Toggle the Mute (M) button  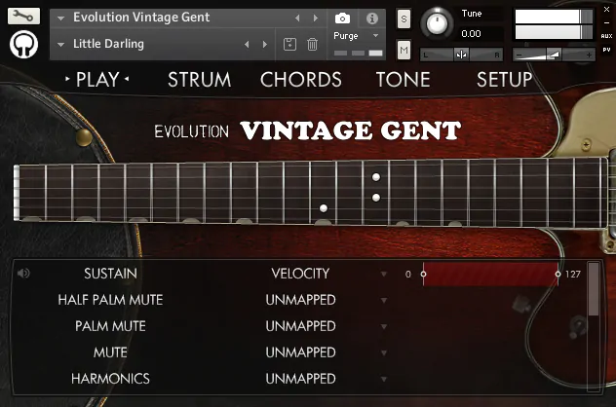pos(404,49)
